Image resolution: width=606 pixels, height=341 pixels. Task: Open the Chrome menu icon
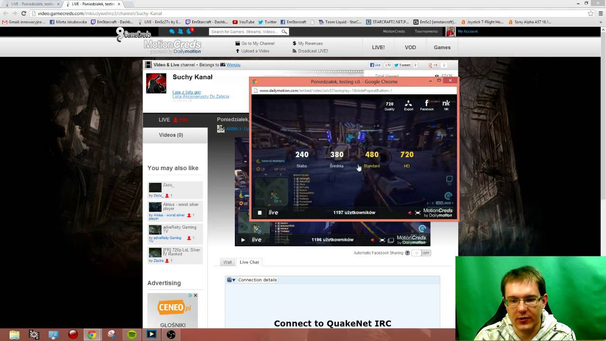coord(600,13)
